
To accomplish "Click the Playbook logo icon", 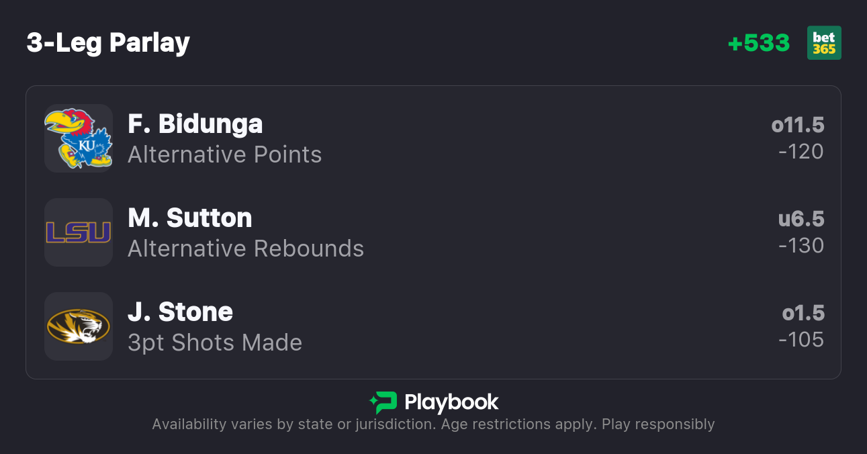I will (383, 402).
